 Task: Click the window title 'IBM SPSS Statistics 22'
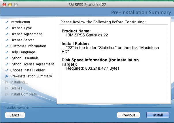point(87,5)
